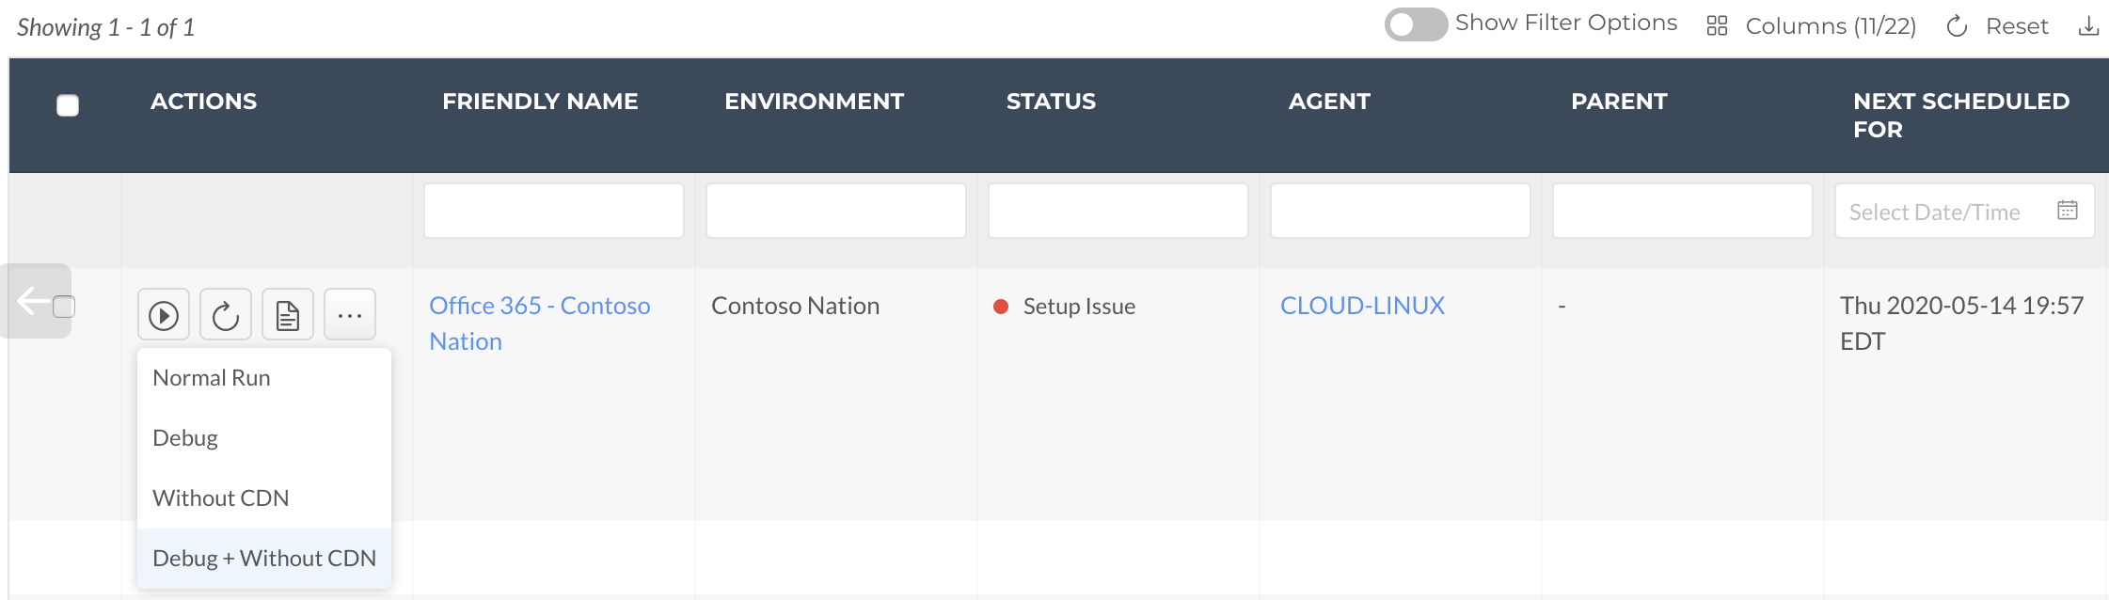Toggle Show Filter Options switch
2109x600 pixels.
click(1416, 24)
